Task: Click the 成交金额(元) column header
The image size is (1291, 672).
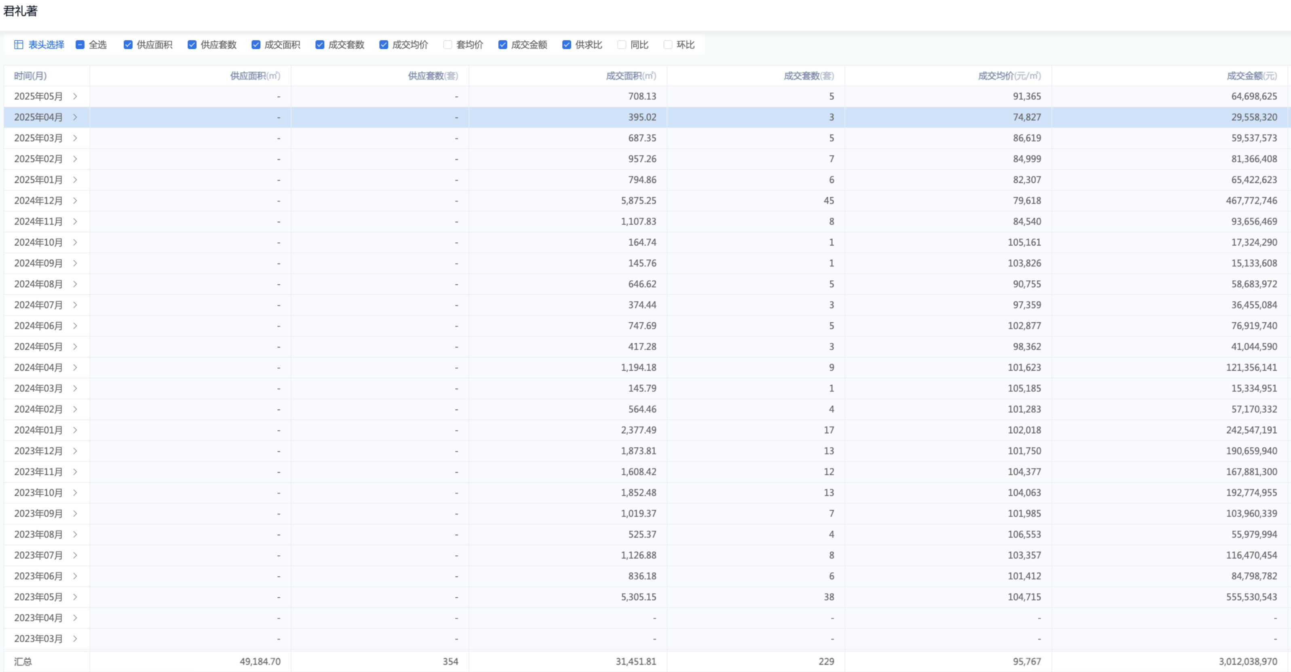Action: coord(1251,76)
